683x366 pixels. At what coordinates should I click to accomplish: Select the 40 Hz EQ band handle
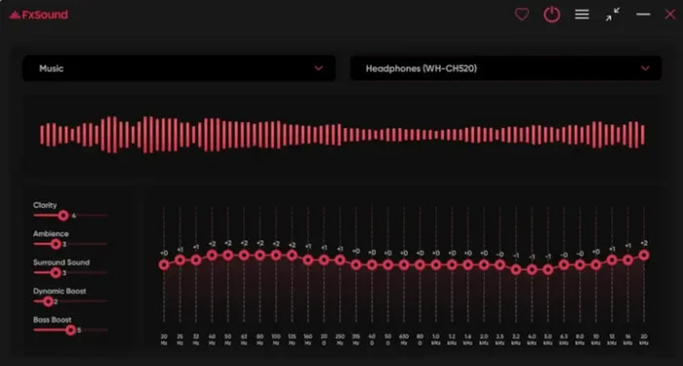tap(212, 256)
